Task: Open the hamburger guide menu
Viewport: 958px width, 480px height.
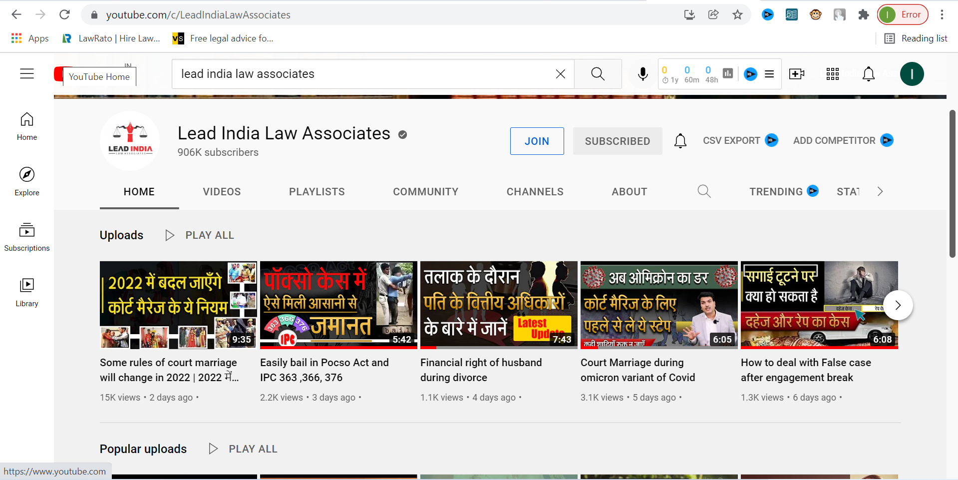Action: (x=27, y=74)
